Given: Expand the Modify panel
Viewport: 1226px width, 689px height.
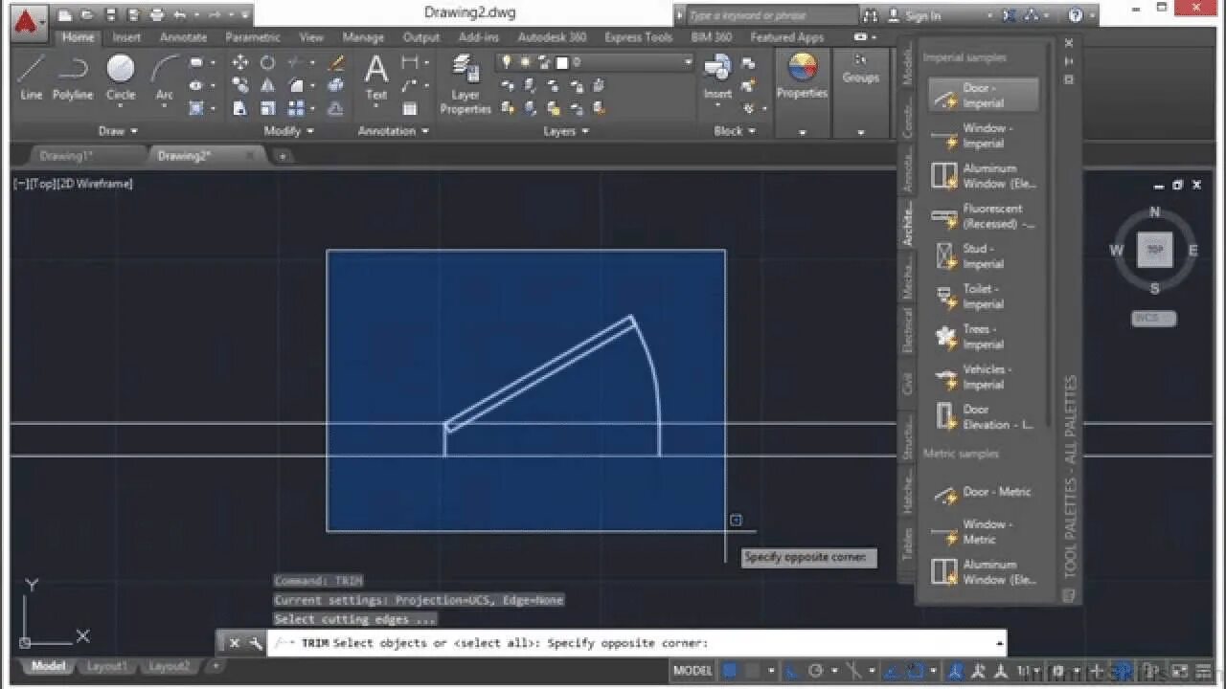Looking at the screenshot, I should tap(288, 131).
